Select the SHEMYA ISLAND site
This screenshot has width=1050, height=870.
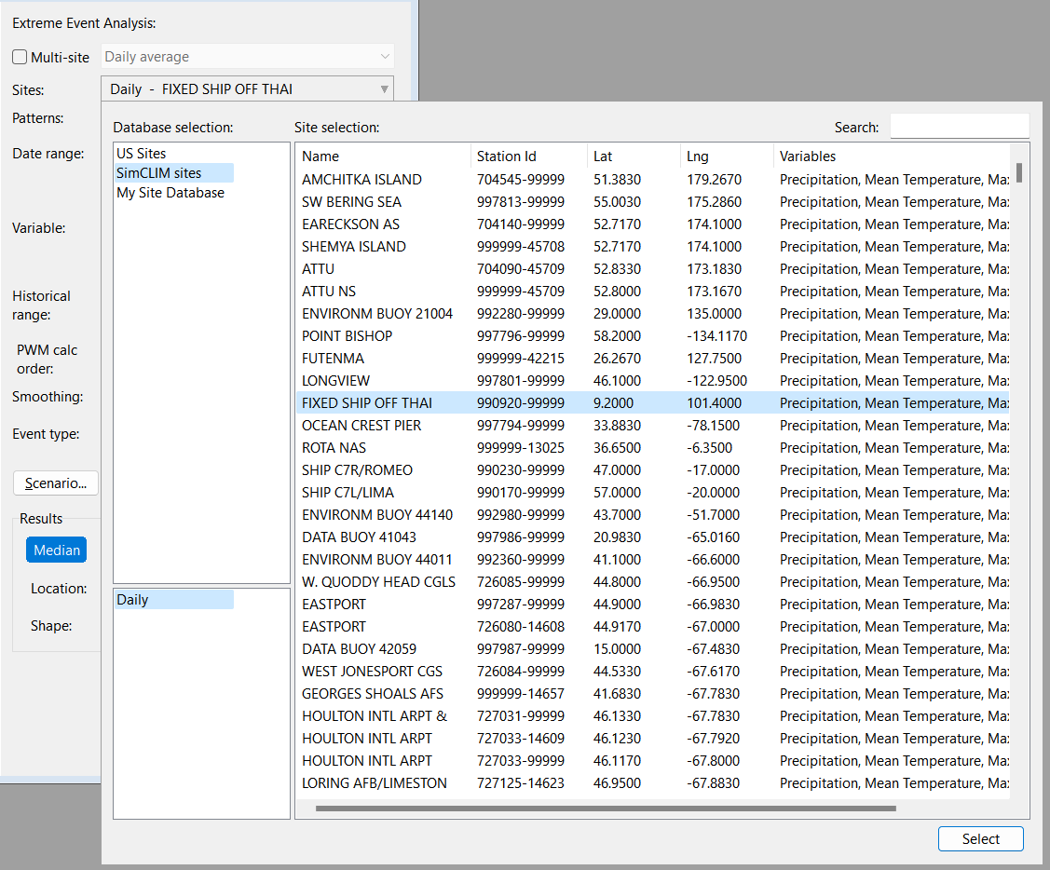653,247
